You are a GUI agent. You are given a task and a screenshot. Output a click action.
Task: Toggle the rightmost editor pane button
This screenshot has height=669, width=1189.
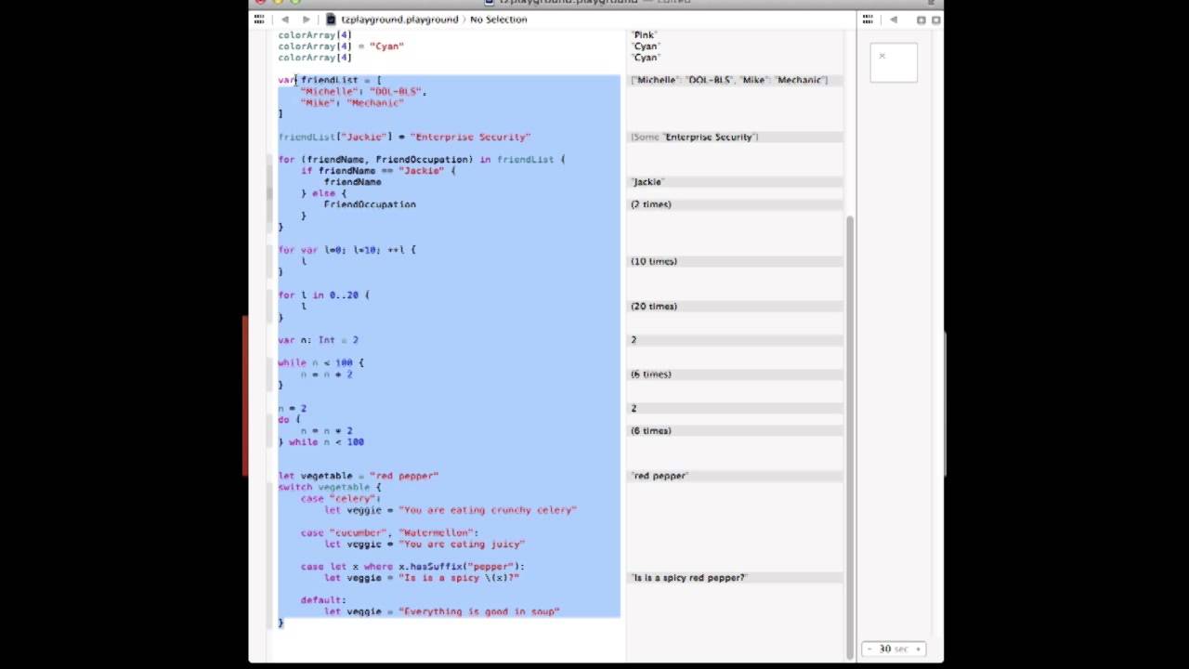[x=935, y=19]
